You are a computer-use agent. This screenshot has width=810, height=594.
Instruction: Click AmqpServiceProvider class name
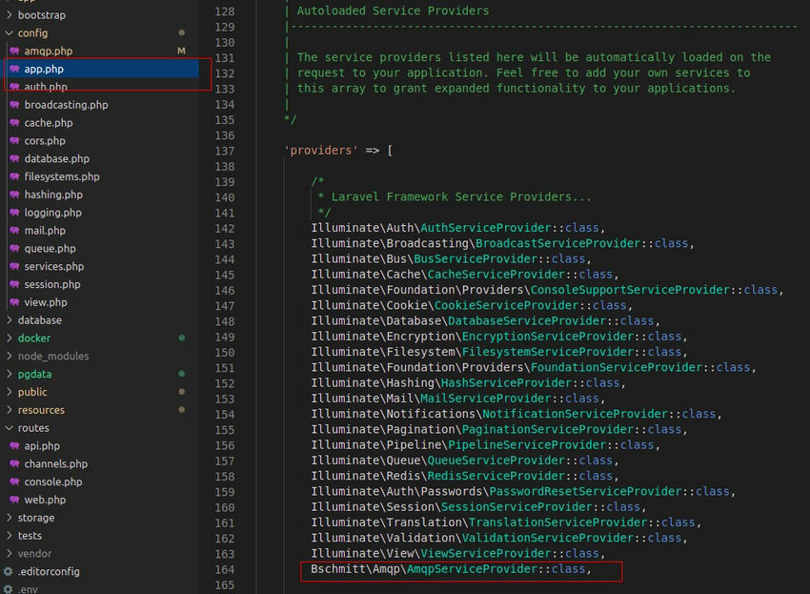pos(472,569)
